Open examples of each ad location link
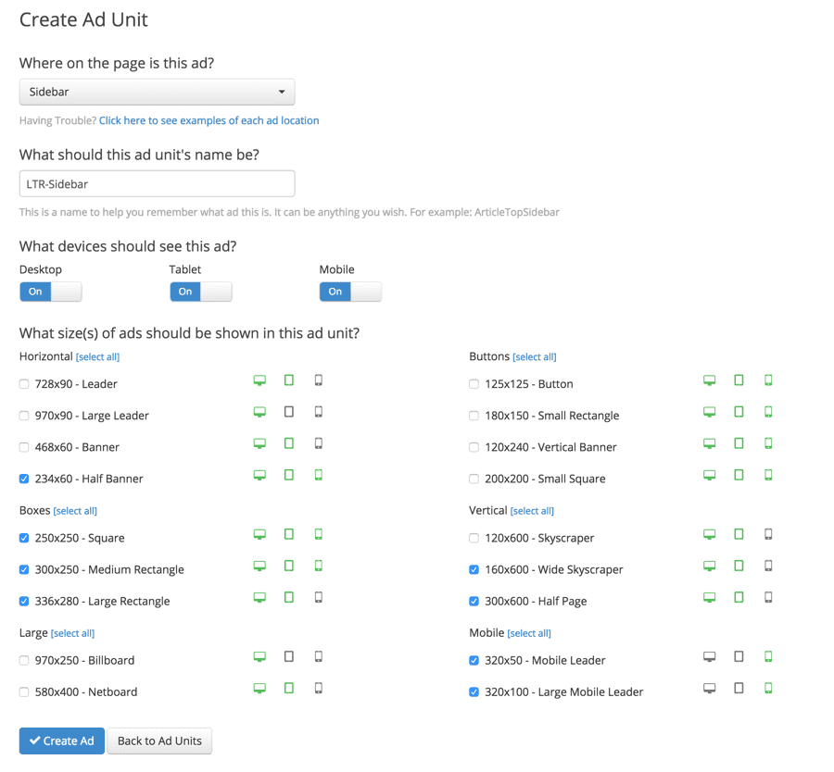 point(209,120)
